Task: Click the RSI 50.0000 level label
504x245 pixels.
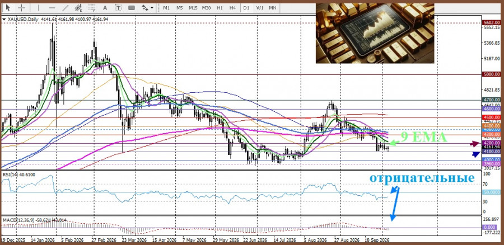Action: 491,192
